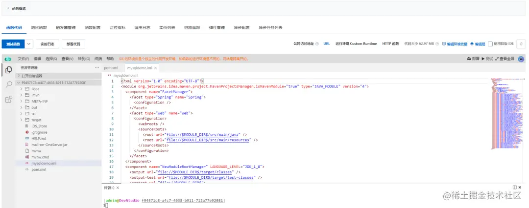The width and height of the screenshot is (529, 208).
Task: Close the mysqldemo.iml editor tab
Action: tap(156, 68)
